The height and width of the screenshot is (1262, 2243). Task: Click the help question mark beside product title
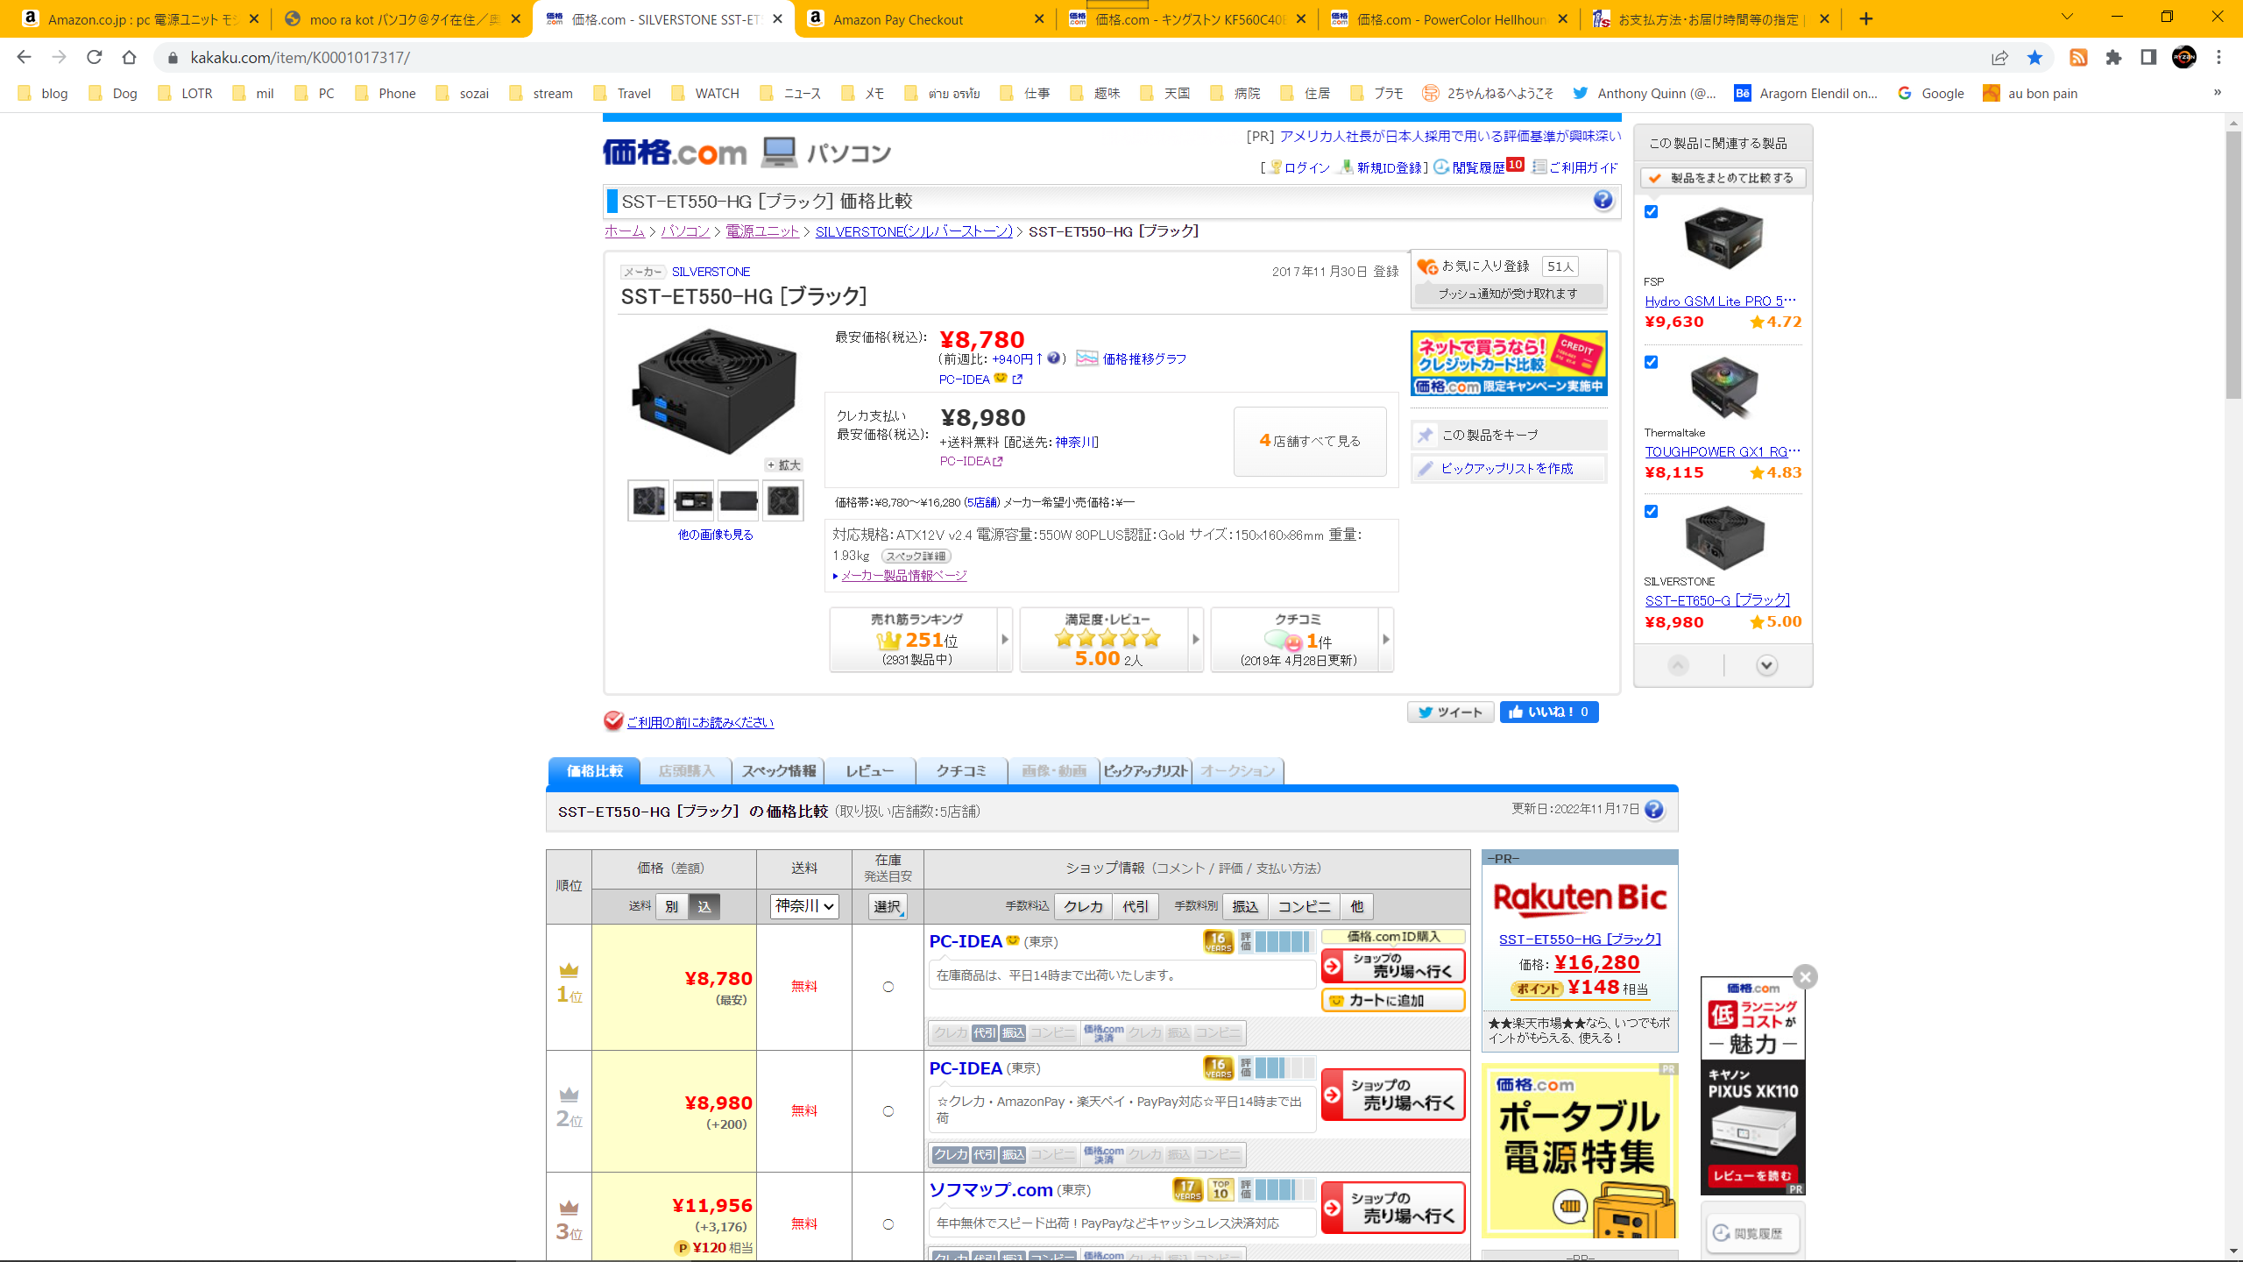(1603, 200)
